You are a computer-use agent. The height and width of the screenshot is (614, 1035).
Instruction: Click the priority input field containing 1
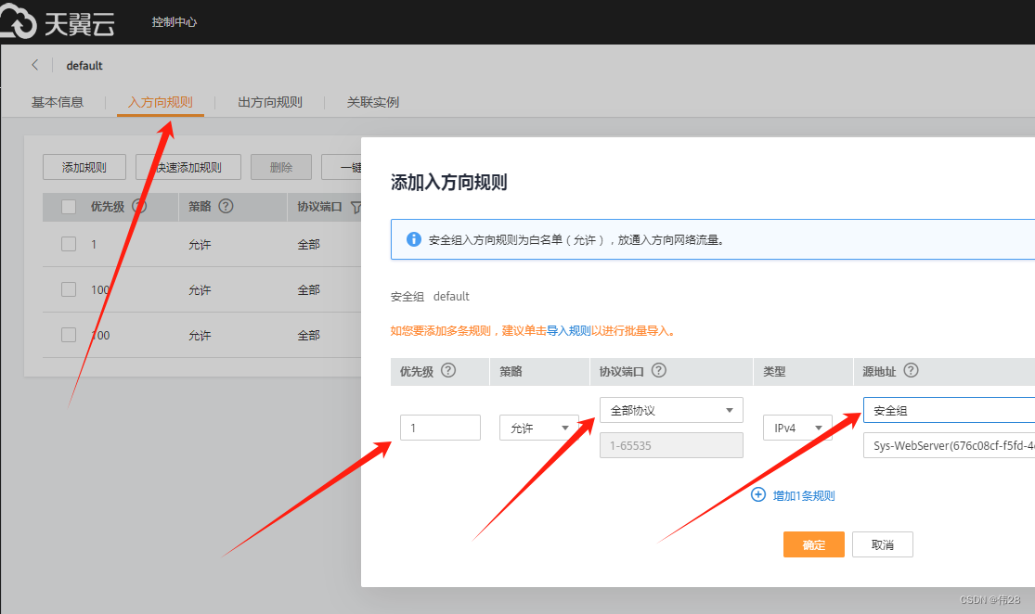coord(440,428)
